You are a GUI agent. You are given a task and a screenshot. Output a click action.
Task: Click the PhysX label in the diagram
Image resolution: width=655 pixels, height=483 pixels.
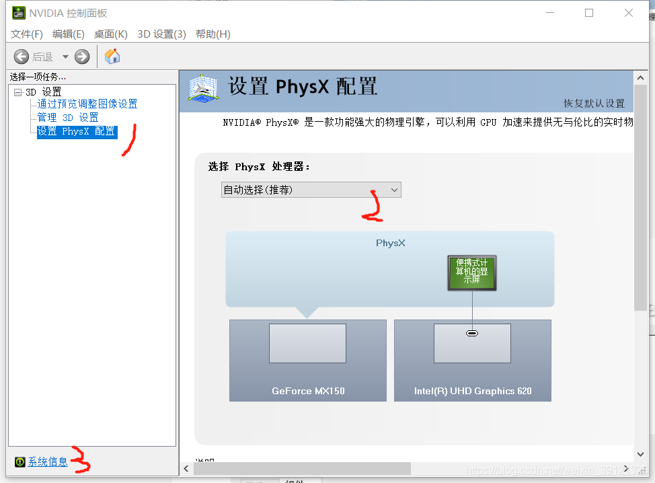[391, 243]
